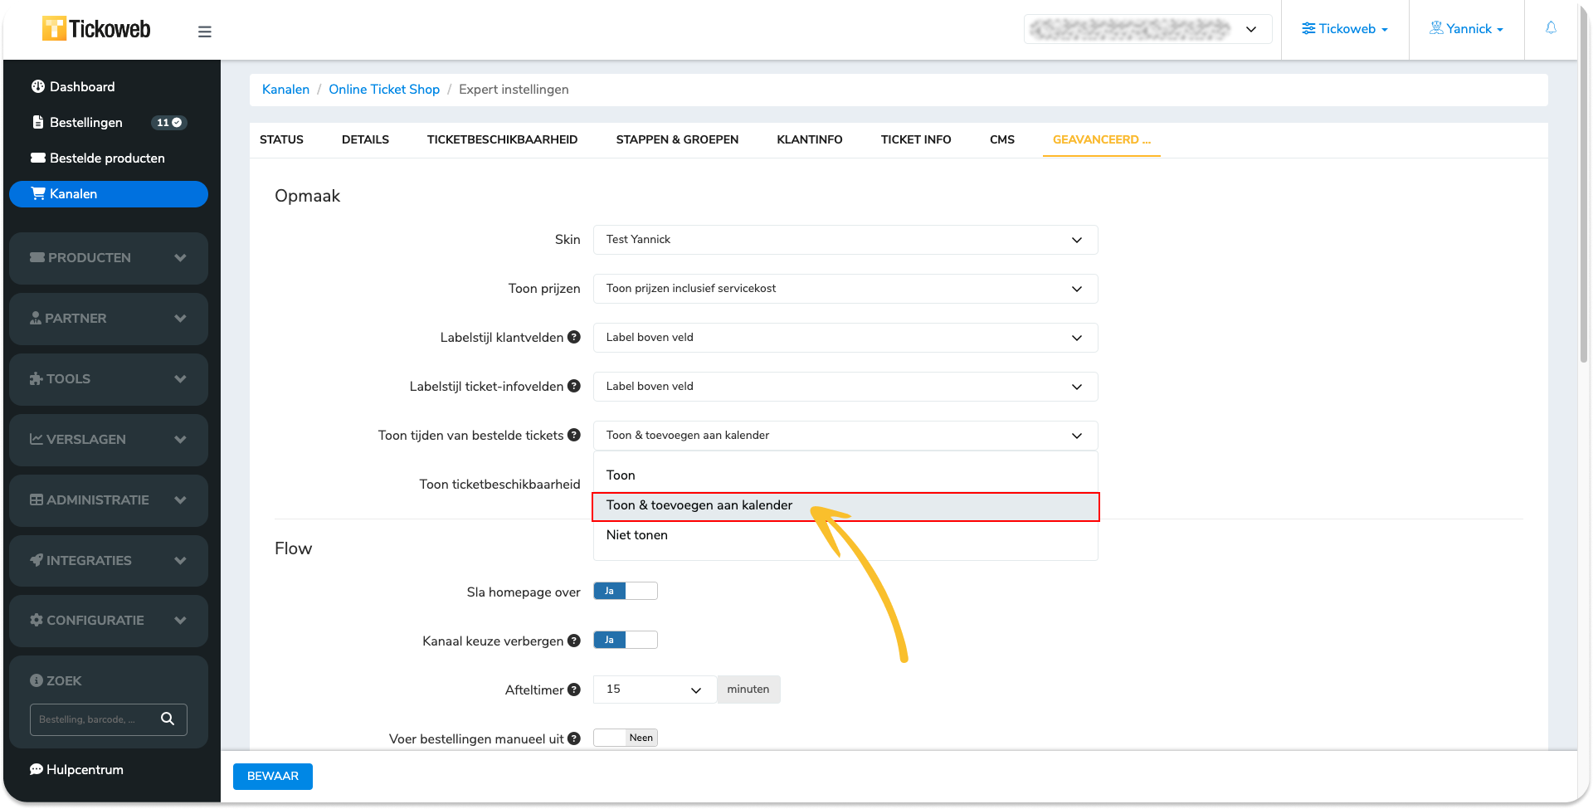Open the Toon prijzen dropdown
The width and height of the screenshot is (1593, 809).
click(x=845, y=289)
